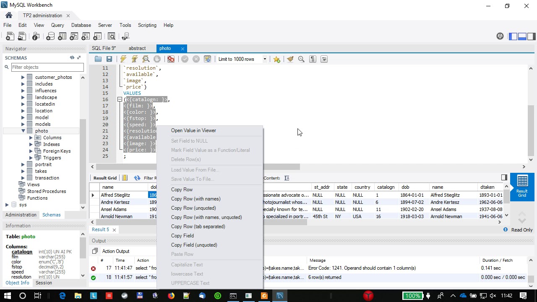Click the preferences gear icon
Screen dimensions: 537x302
[x=500, y=36]
